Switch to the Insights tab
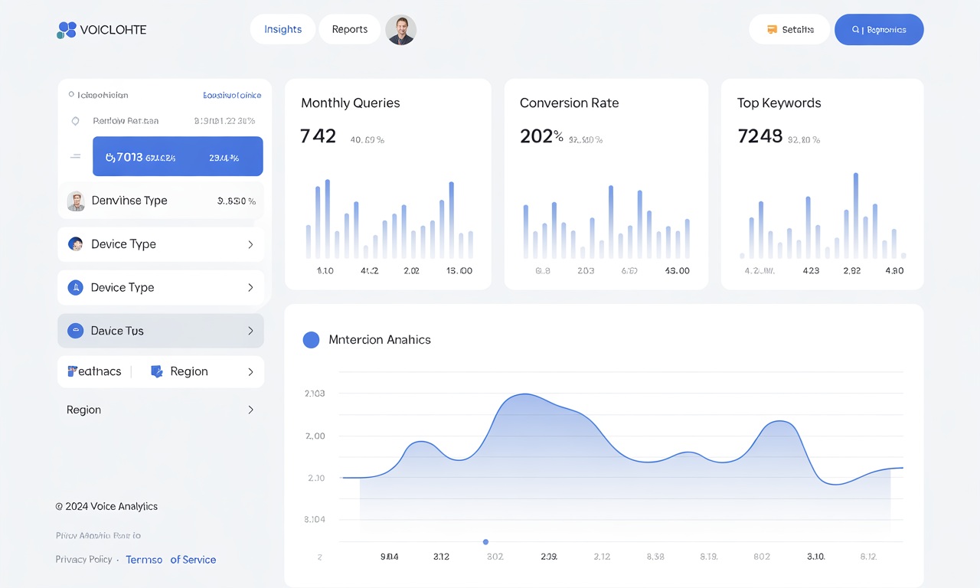 (x=283, y=29)
